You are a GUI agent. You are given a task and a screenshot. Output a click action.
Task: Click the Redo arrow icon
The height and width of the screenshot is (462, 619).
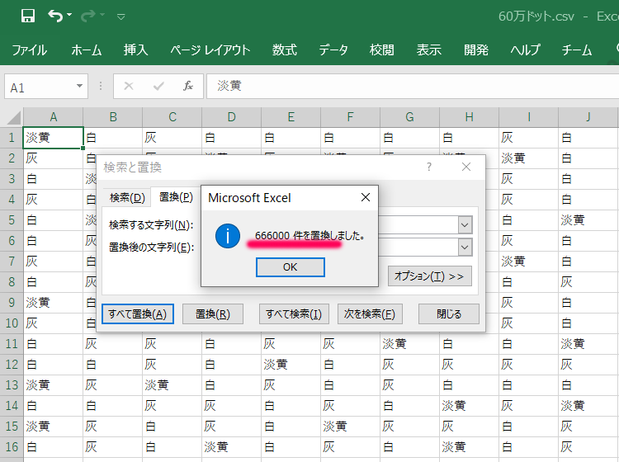[88, 16]
